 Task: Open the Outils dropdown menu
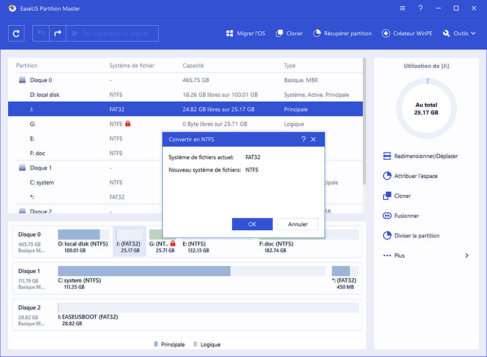click(x=459, y=34)
